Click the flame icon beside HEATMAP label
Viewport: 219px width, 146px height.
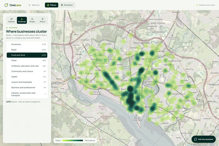7,28
